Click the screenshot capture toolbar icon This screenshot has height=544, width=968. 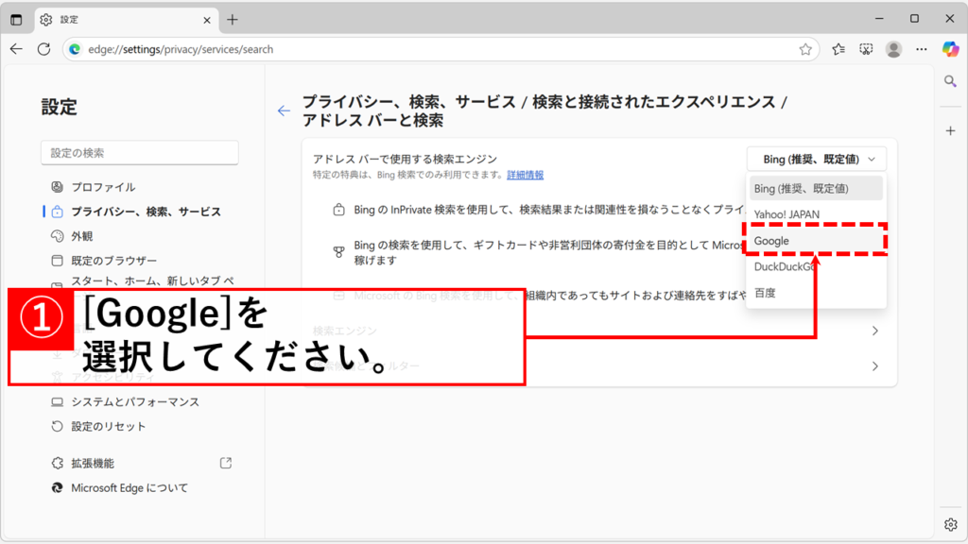[866, 49]
